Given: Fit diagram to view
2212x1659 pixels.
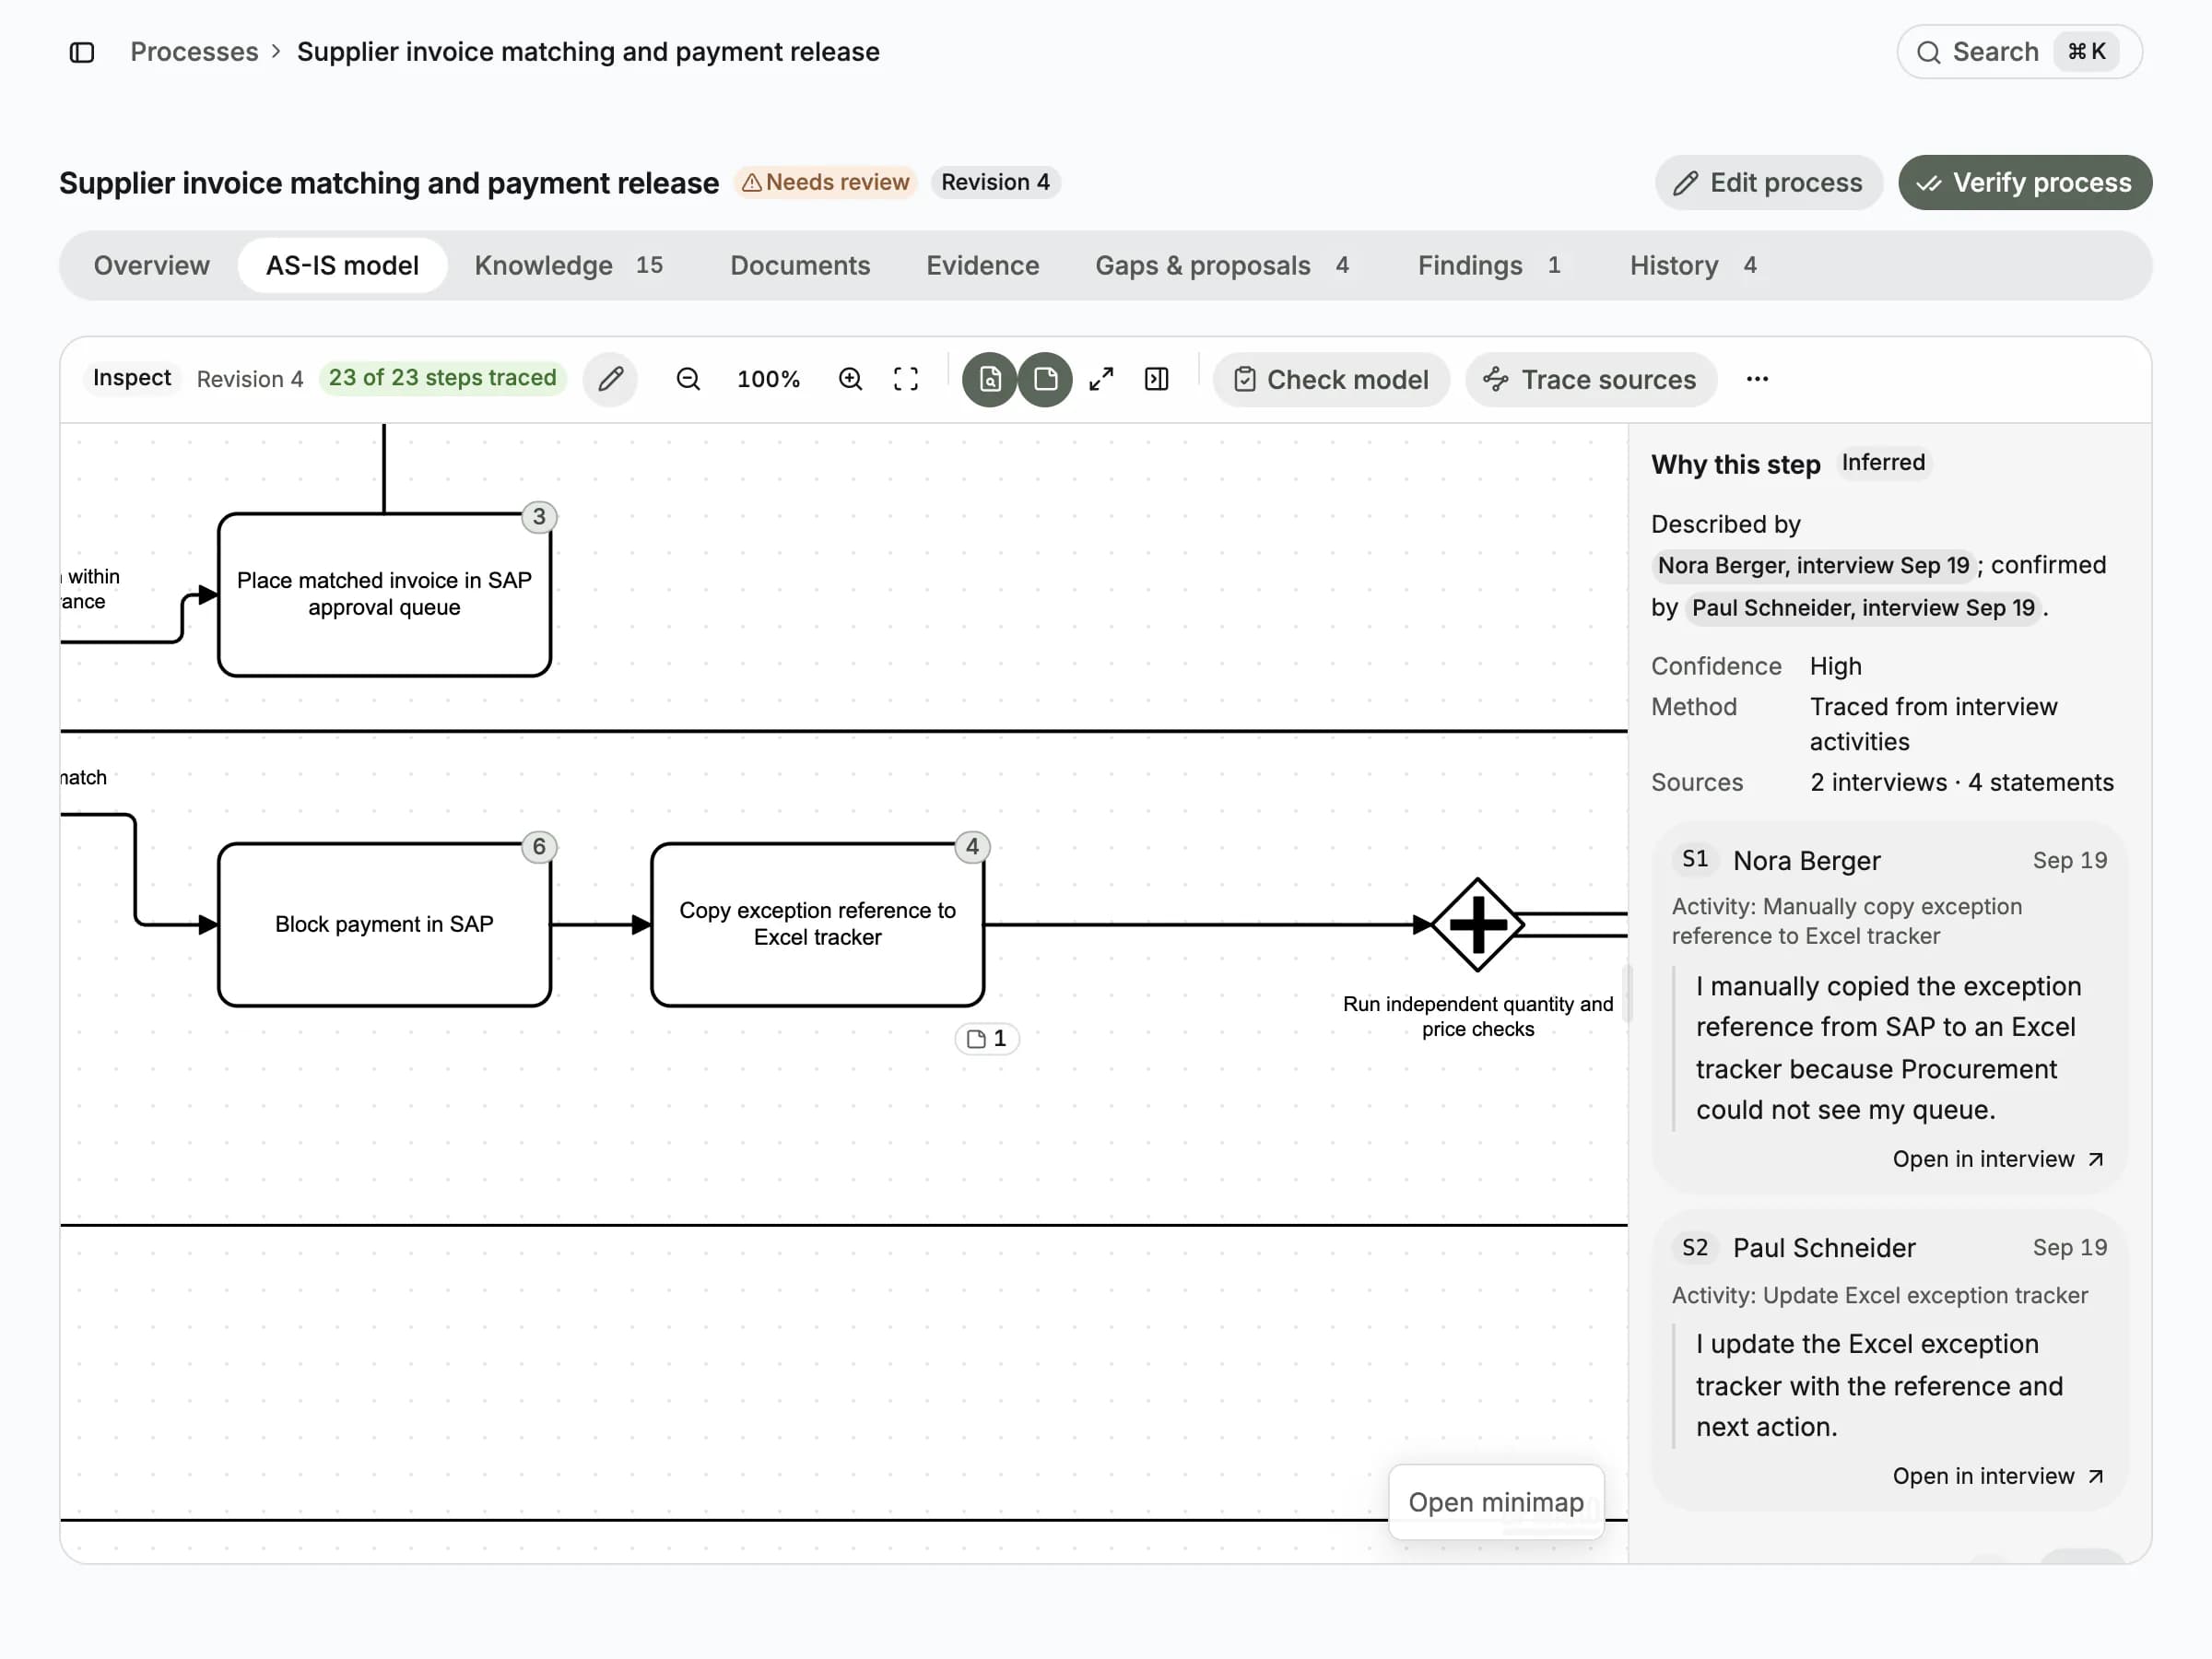Looking at the screenshot, I should click(x=906, y=379).
